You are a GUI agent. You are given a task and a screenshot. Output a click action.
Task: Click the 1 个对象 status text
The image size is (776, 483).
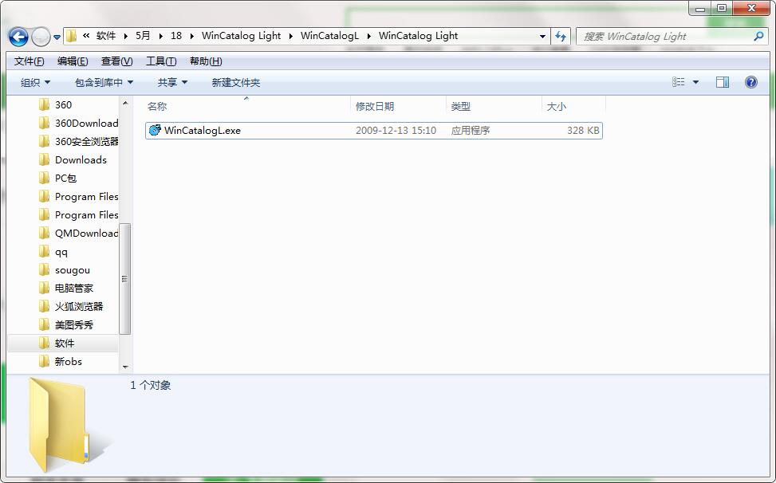(x=151, y=385)
